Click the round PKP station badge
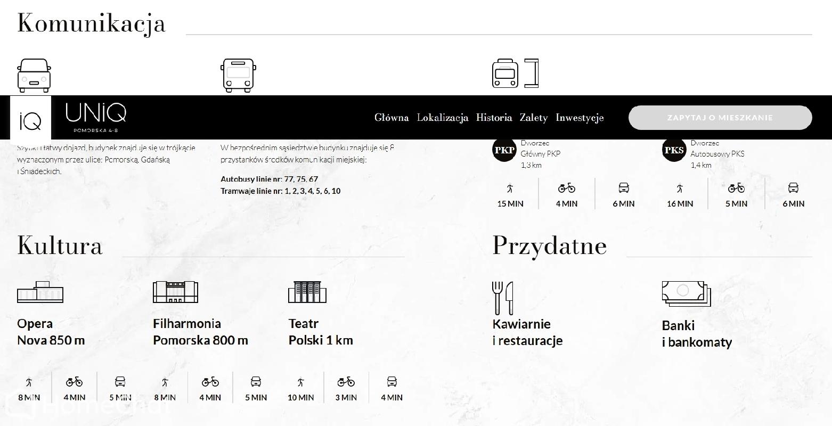Screen dimensions: 832x426 (504, 150)
